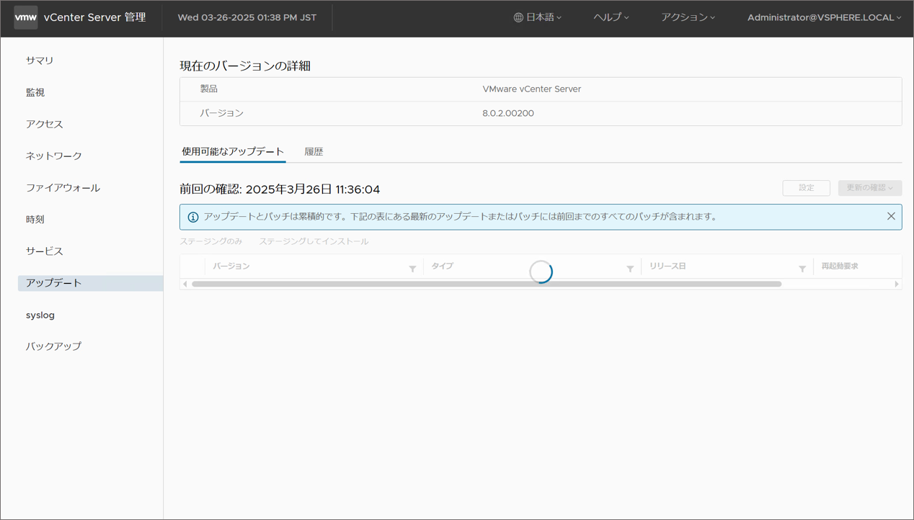
Task: Click the 現在のバージョンの詳細 heading
Action: [245, 66]
